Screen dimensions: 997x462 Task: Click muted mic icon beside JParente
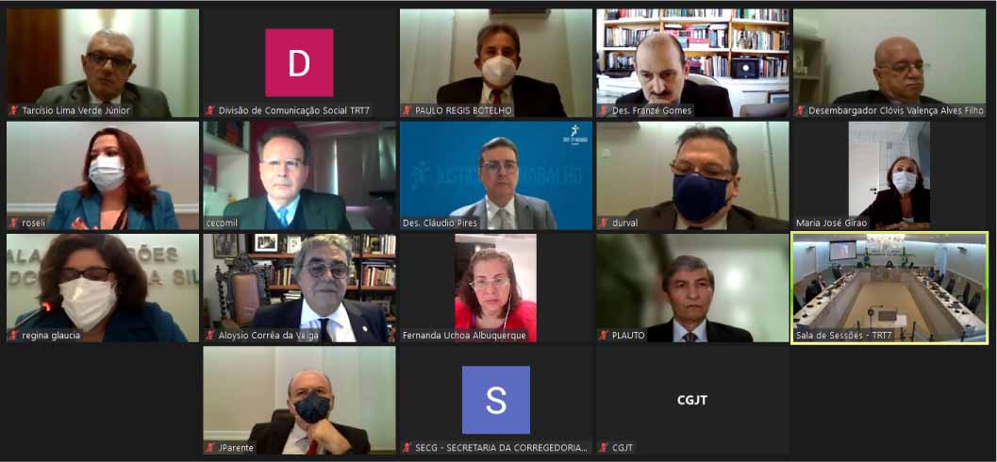click(210, 448)
